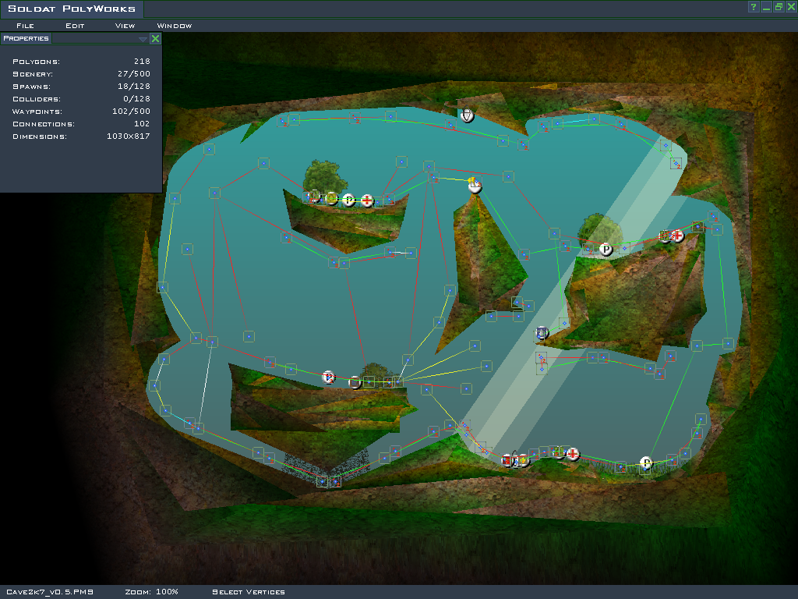Open the Window menu
Screen dimensions: 798x599
tap(175, 26)
